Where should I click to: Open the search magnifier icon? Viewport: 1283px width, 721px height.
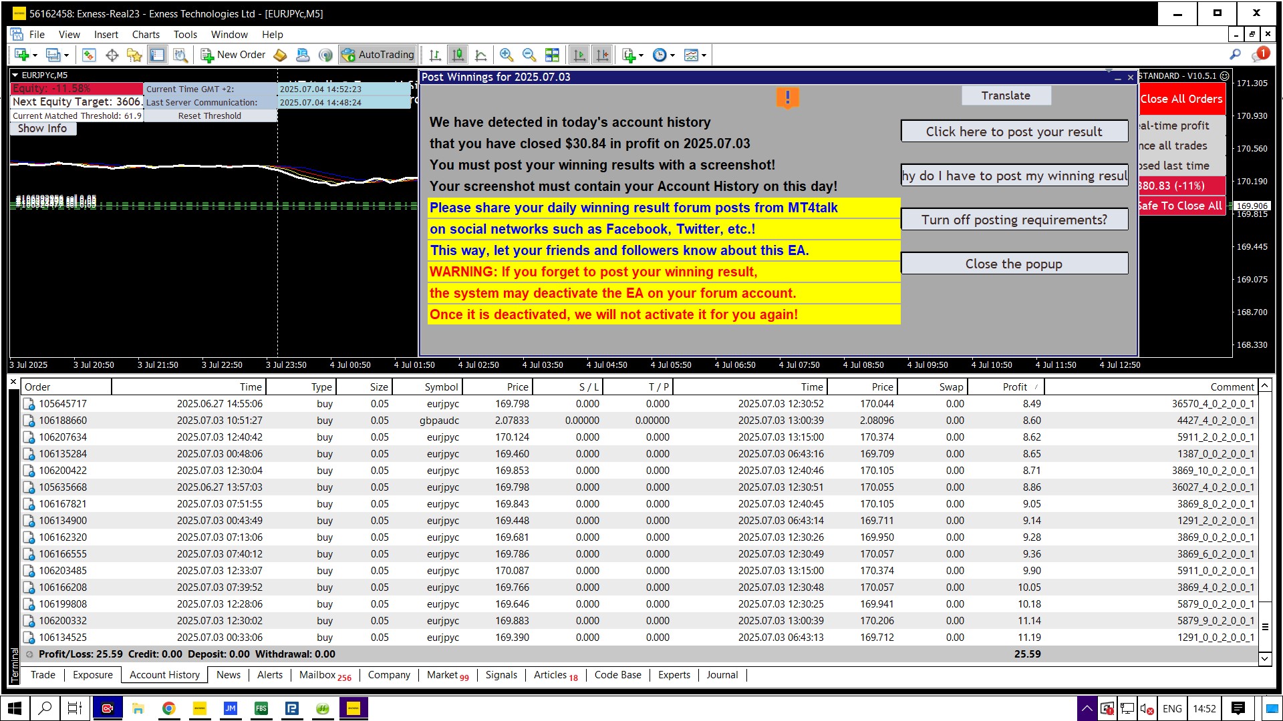1235,55
